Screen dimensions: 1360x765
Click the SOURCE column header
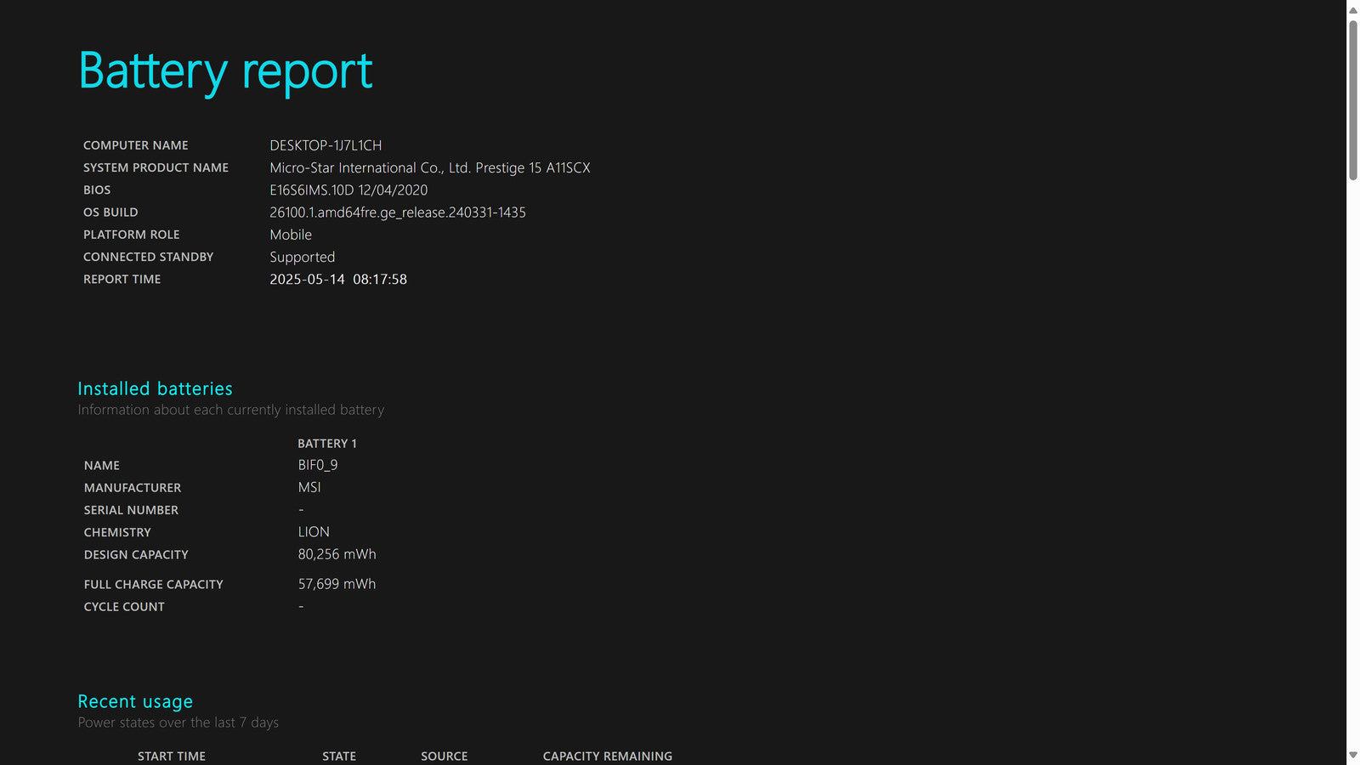tap(445, 756)
